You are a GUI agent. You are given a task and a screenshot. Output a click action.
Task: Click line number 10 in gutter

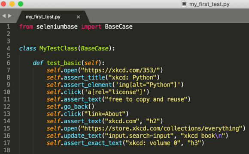[7, 92]
